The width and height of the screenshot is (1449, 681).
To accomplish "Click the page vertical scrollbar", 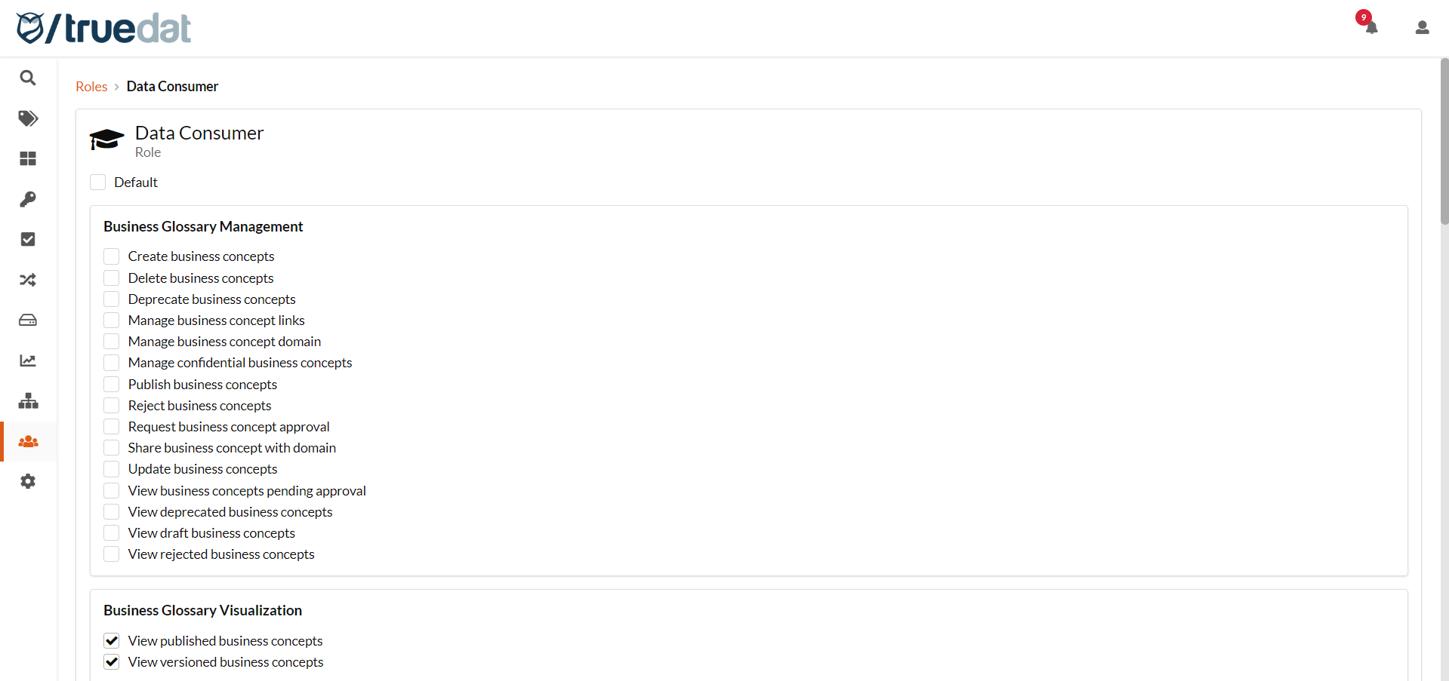I will pyautogui.click(x=1444, y=142).
